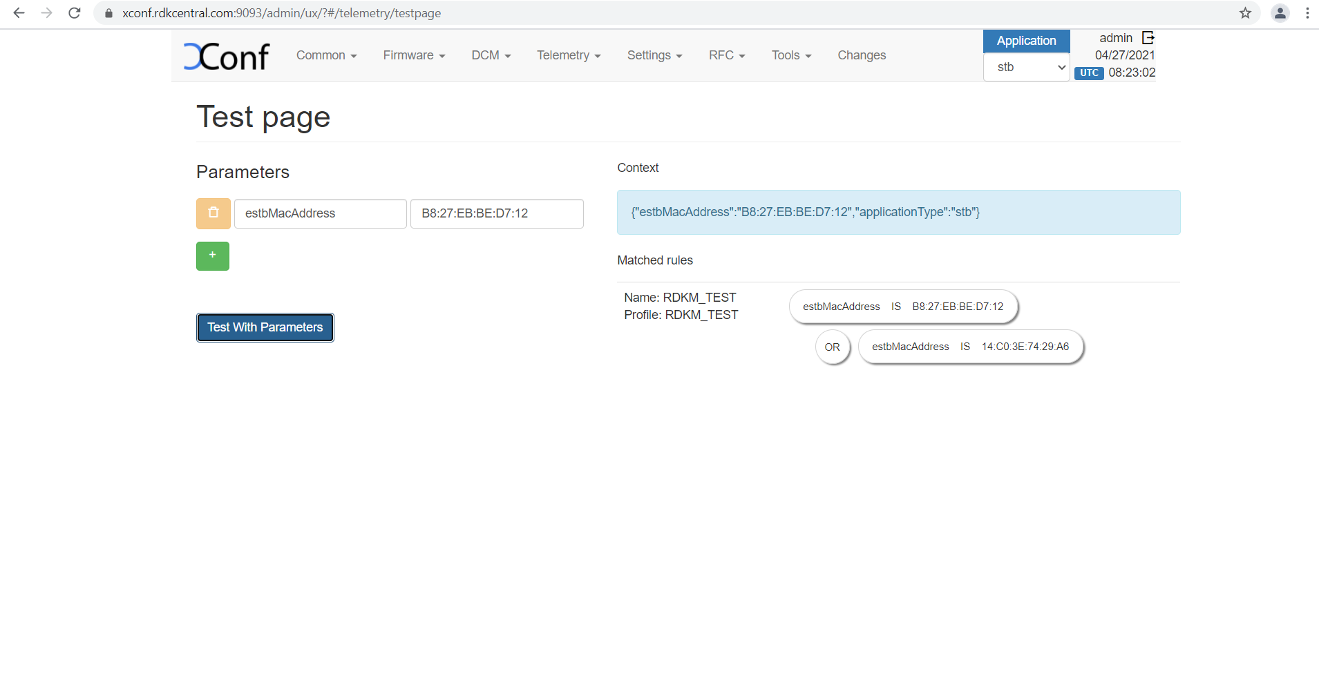Image resolution: width=1319 pixels, height=676 pixels.
Task: Open the DCM menu
Action: (x=491, y=55)
